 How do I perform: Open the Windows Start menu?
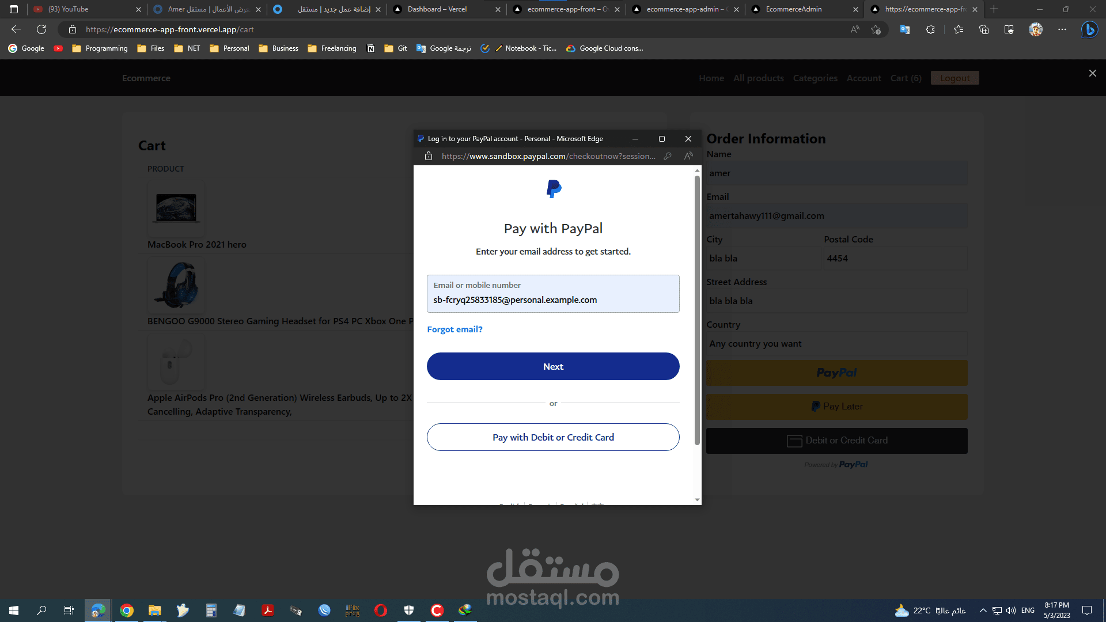click(x=14, y=610)
